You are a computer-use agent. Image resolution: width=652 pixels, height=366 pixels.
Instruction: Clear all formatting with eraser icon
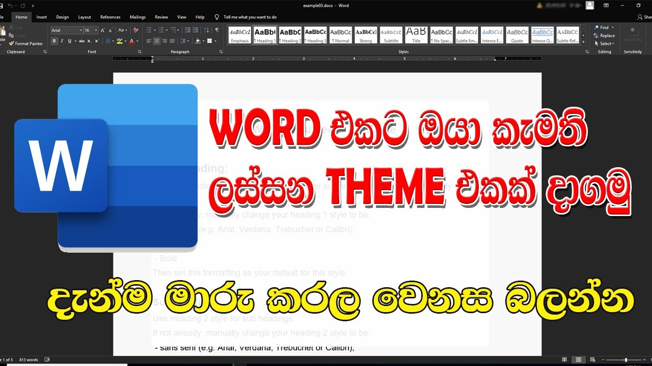coord(135,30)
